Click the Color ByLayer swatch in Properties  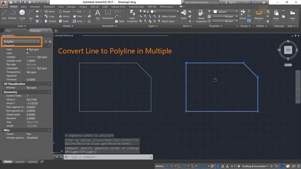coord(27,49)
